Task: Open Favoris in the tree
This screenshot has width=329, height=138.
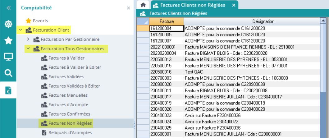Action: click(x=40, y=21)
